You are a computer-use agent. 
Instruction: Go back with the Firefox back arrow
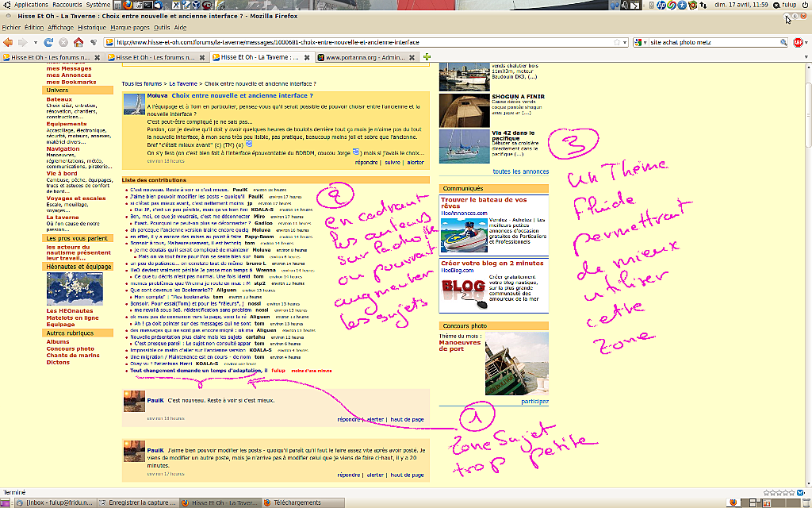tap(8, 42)
